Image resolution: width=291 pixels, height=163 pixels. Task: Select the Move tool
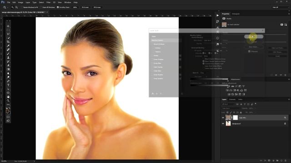coord(8,26)
